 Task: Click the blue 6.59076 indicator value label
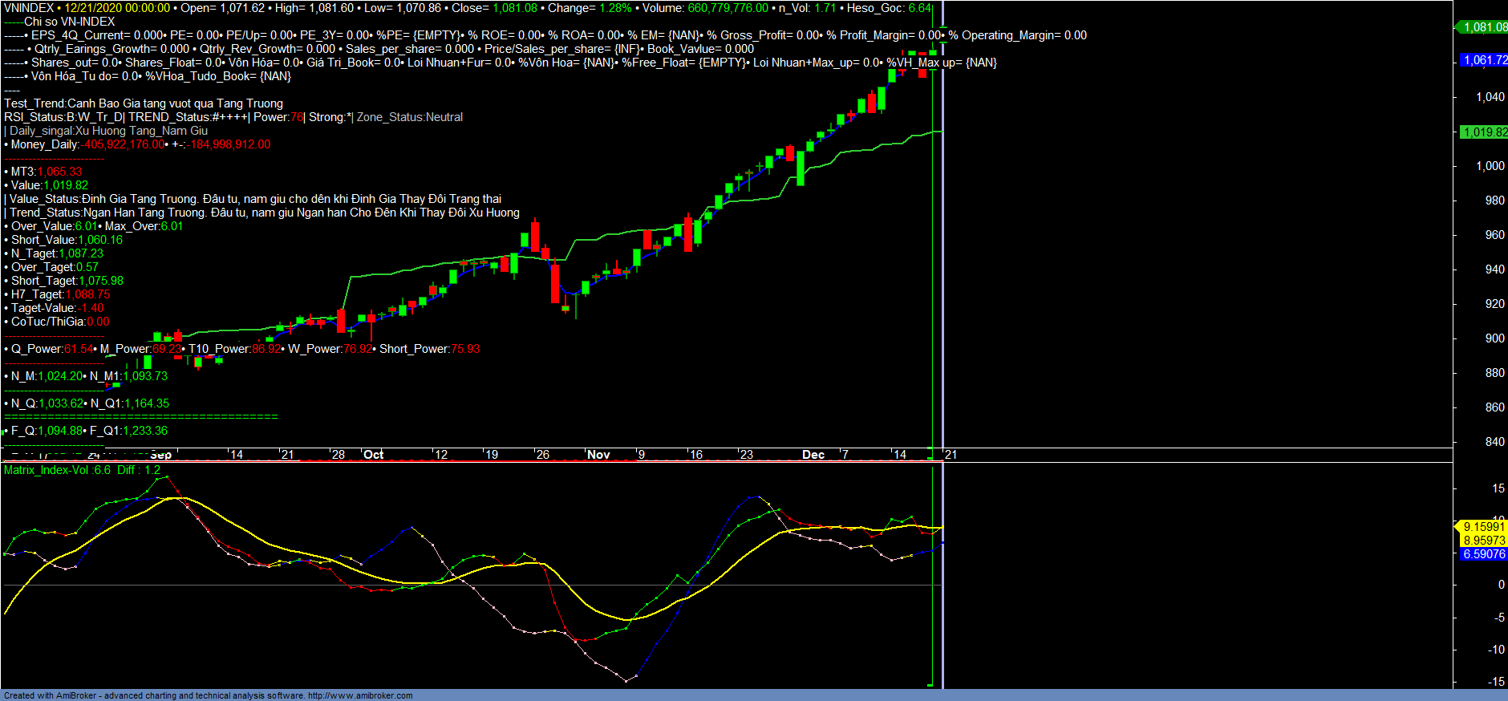click(1483, 554)
